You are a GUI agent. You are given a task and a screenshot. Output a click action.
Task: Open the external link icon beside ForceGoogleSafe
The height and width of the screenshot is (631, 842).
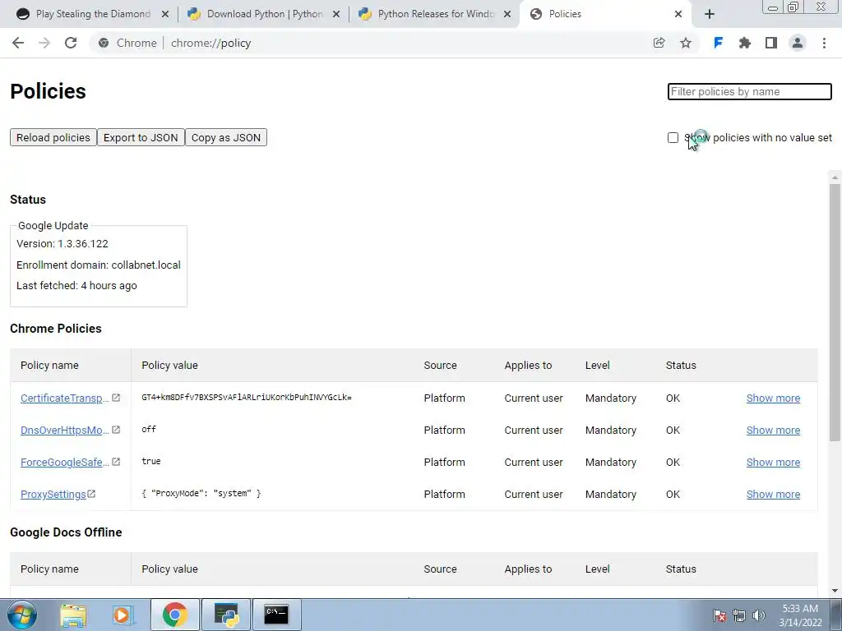coord(115,462)
